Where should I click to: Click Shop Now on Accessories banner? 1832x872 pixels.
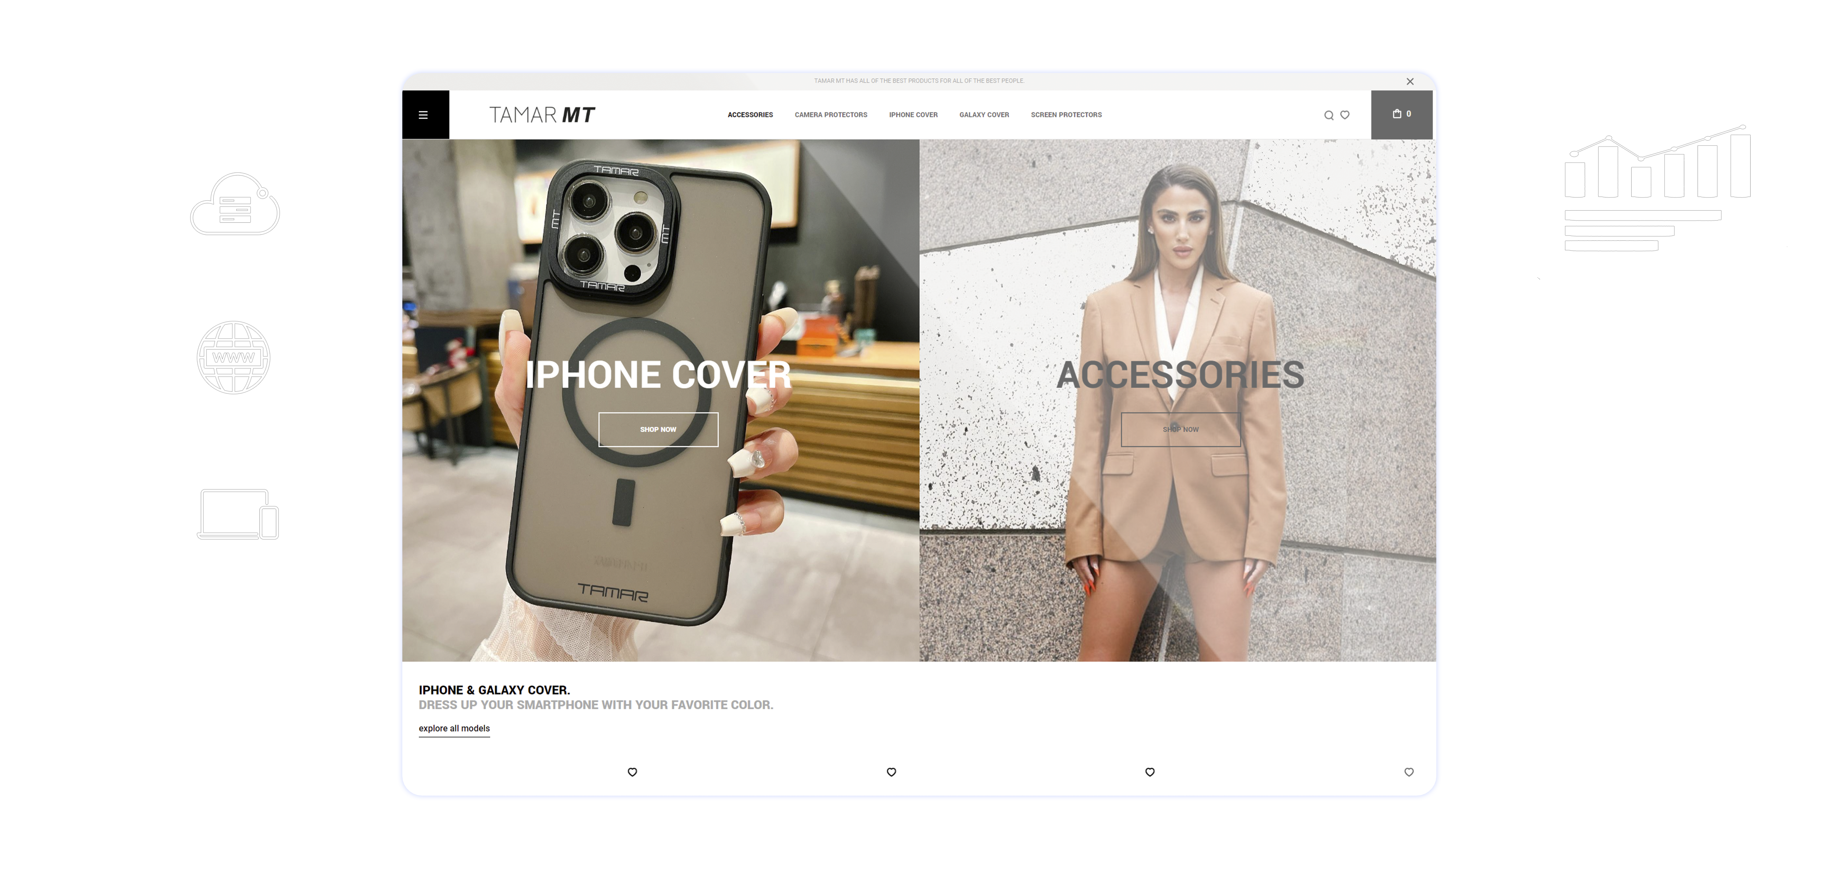(x=1181, y=430)
